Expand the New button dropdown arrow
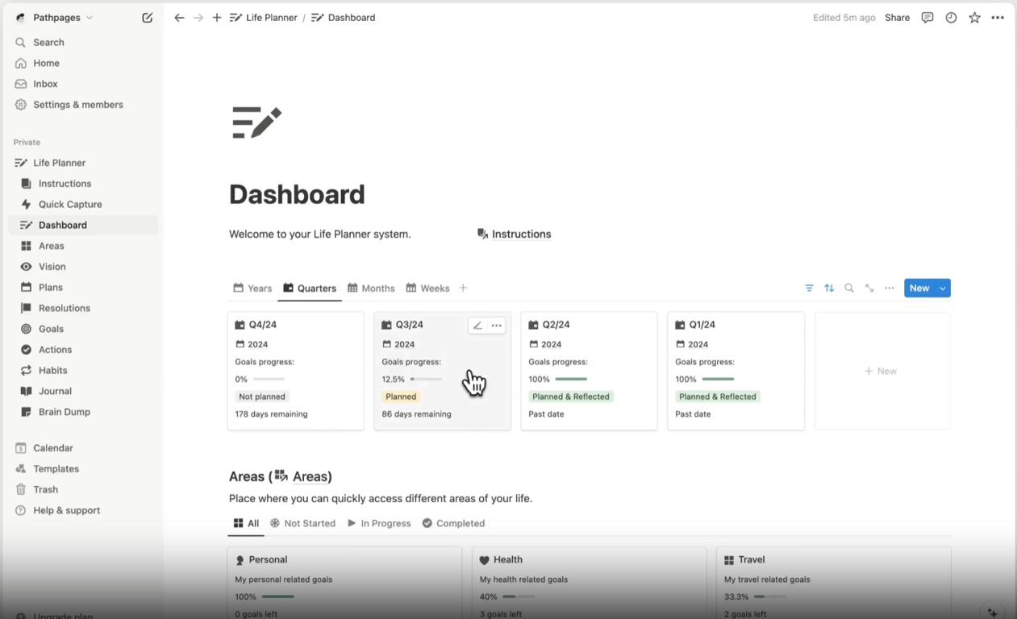1017x619 pixels. 943,288
